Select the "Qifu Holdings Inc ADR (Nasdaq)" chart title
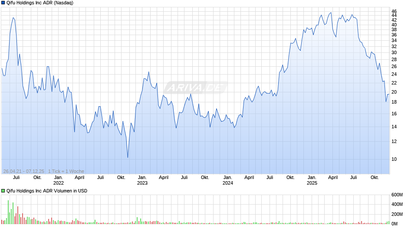Viewport: 408px width, 228px height. tap(40, 3)
